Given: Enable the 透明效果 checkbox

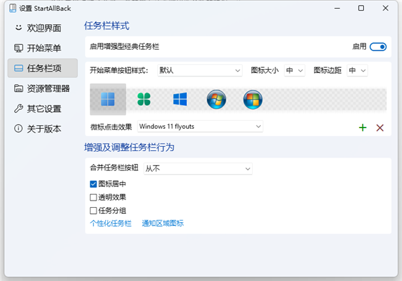Looking at the screenshot, I should click(x=94, y=197).
